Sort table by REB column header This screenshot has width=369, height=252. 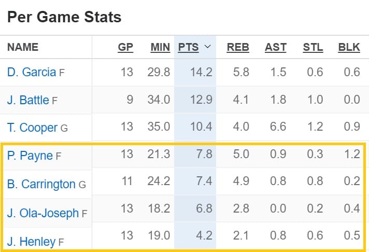(238, 47)
